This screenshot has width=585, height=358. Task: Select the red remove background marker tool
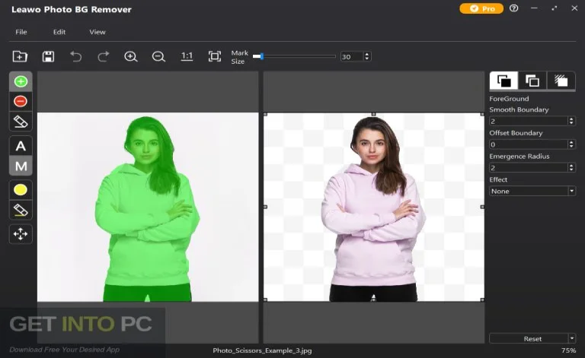[x=21, y=101]
